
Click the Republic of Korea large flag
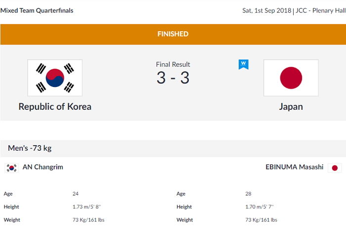pos(55,78)
